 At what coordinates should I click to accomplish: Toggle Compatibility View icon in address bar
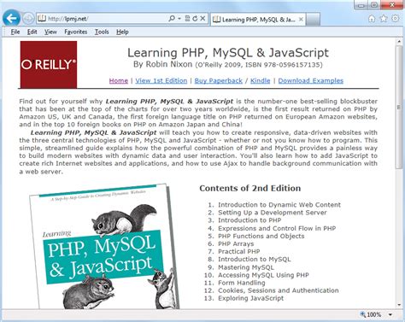(x=187, y=19)
